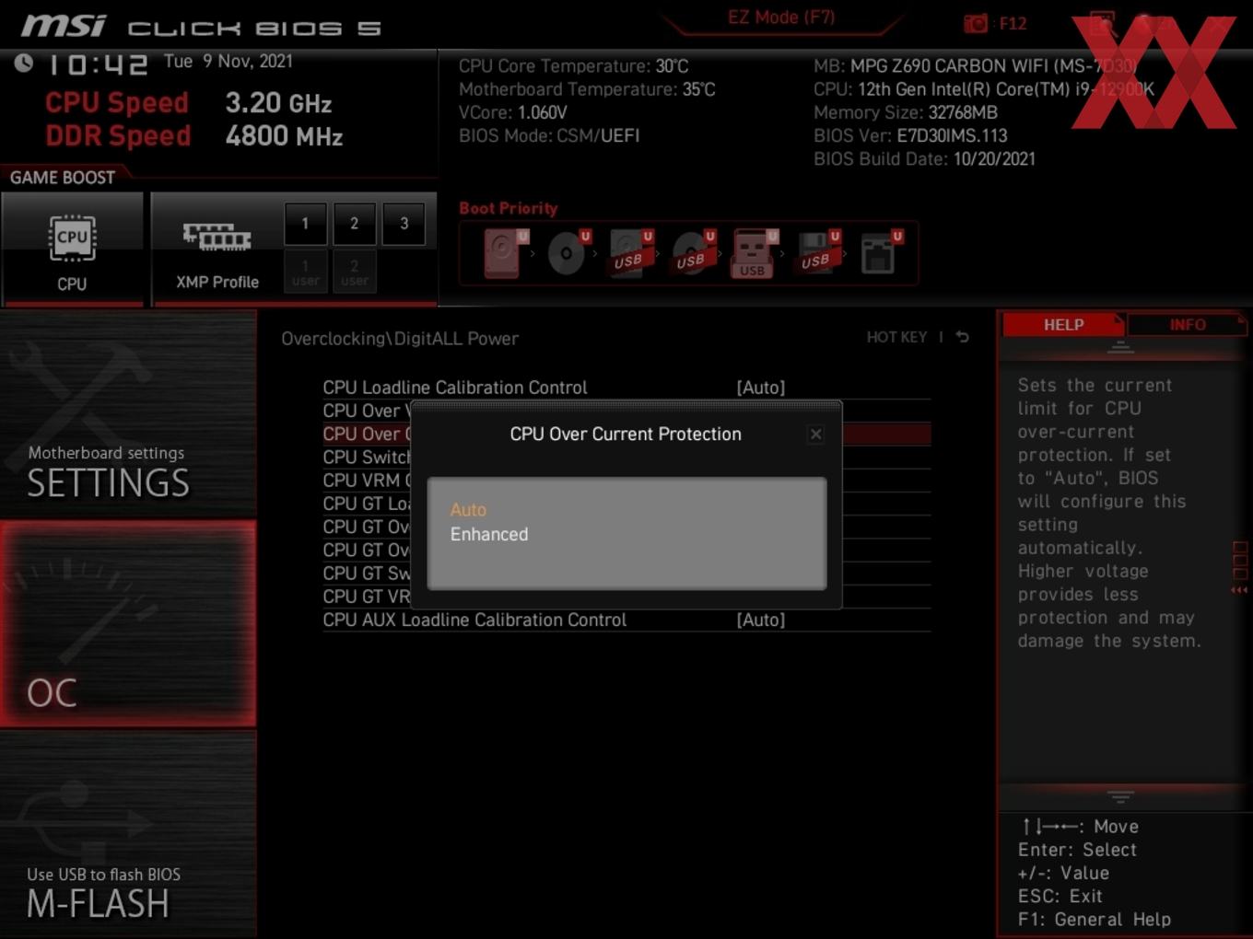Select XMP profile number 3
Viewport: 1253px width, 939px height.
[404, 224]
